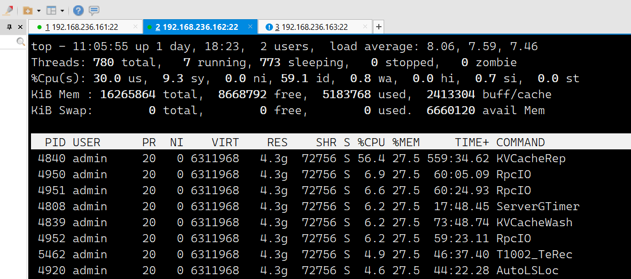631x279 pixels.
Task: Click the 60:05.09 time value
Action: pyautogui.click(x=462, y=174)
